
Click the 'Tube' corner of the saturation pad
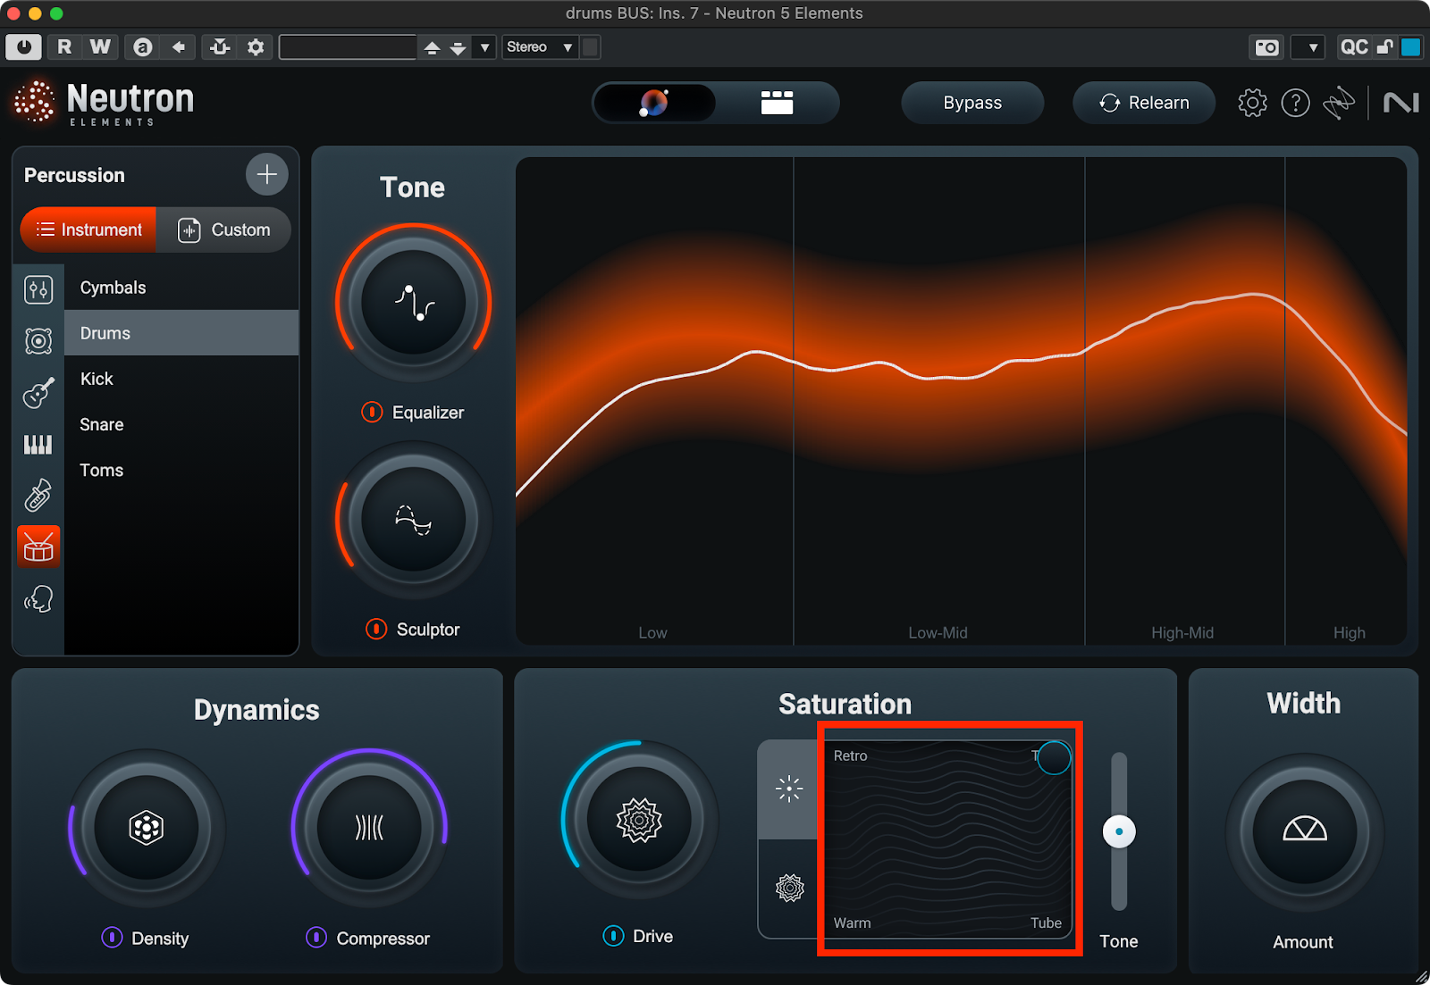(1046, 922)
